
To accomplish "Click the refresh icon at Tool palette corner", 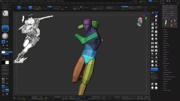I will (x=178, y=3).
